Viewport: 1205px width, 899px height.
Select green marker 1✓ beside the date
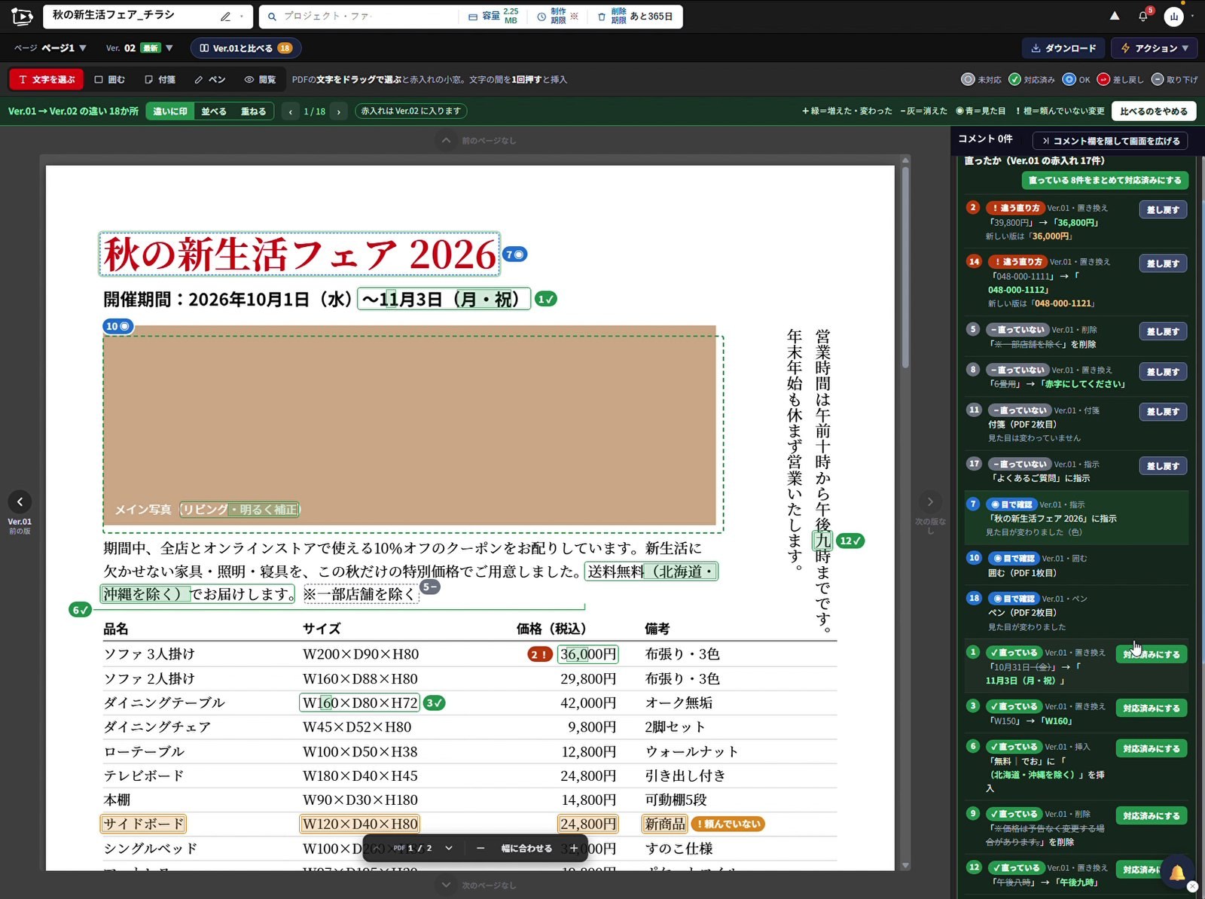pyautogui.click(x=546, y=299)
